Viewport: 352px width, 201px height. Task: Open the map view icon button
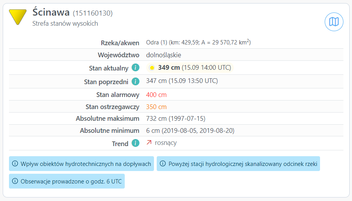coord(334,22)
